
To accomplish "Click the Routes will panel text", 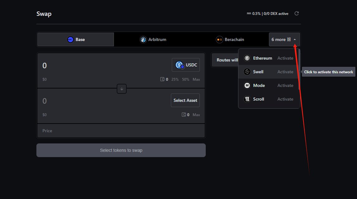I will [x=227, y=60].
